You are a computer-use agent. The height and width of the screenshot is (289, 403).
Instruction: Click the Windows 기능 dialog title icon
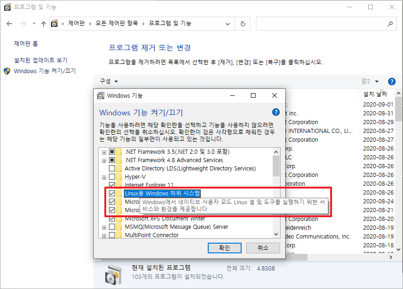coord(101,95)
